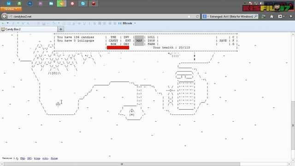Click the vertical scrollbar down arrow
The width and height of the screenshot is (295, 166).
[x=293, y=160]
